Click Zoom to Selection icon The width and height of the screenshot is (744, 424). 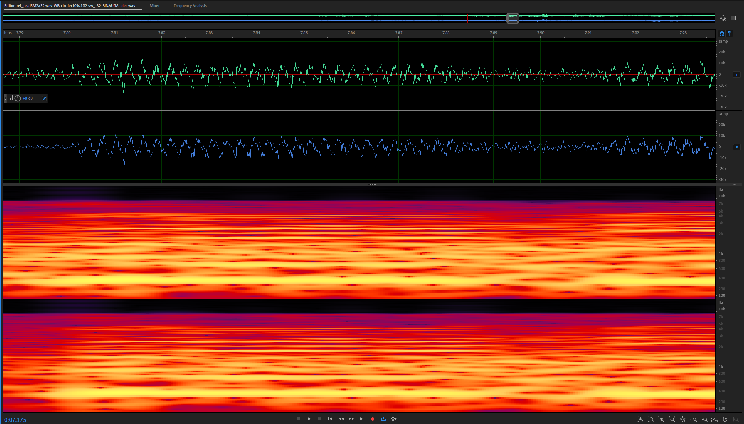coord(714,419)
